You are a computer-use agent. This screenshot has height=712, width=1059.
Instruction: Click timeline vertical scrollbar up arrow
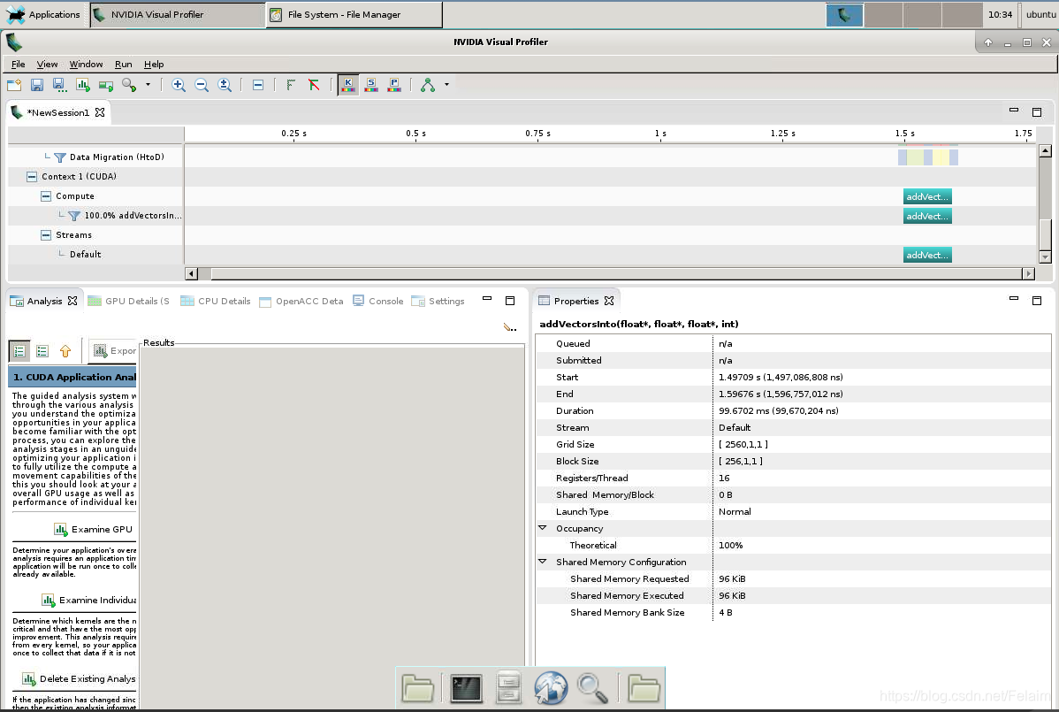[1045, 150]
